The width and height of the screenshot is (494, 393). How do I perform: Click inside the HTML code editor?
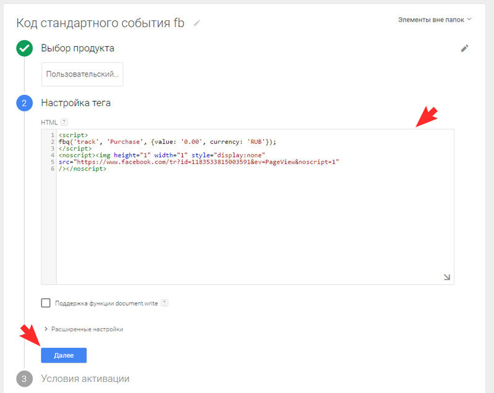[248, 207]
